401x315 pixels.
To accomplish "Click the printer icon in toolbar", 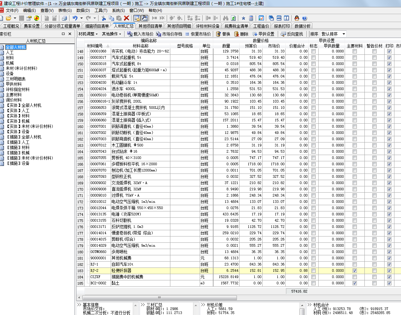I will coord(65,18).
